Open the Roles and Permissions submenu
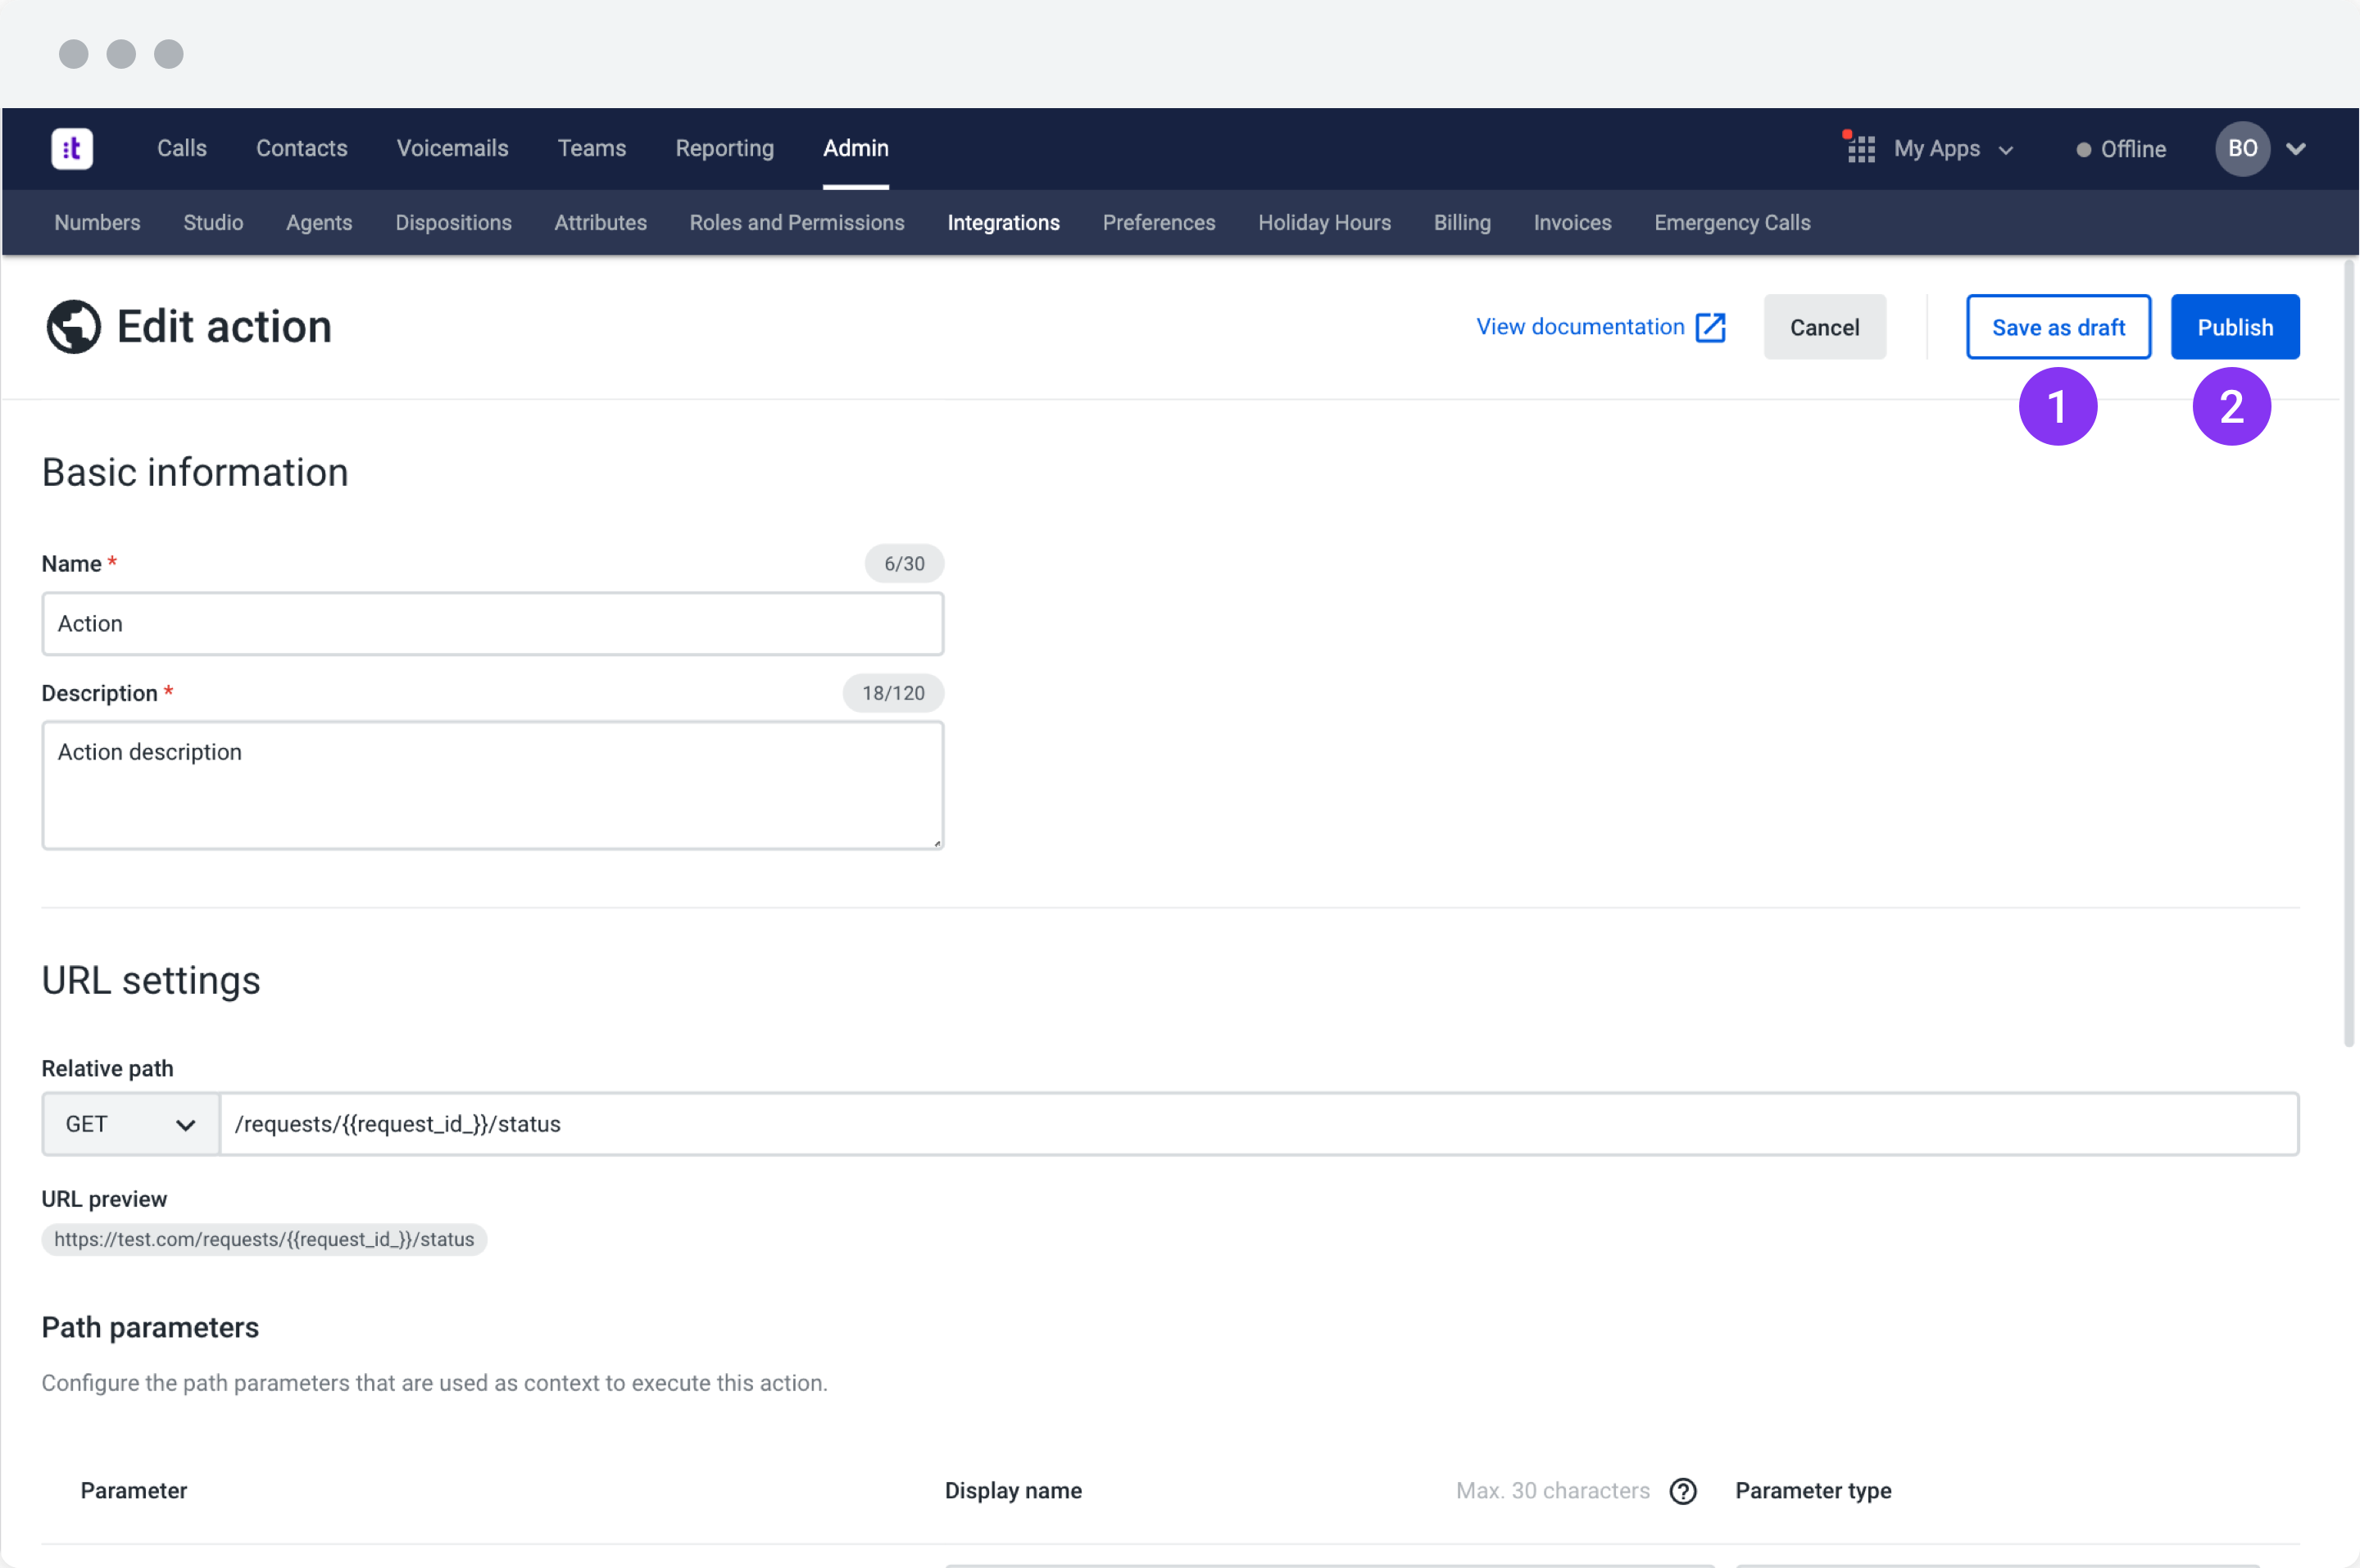Image resolution: width=2360 pixels, height=1568 pixels. coord(796,222)
